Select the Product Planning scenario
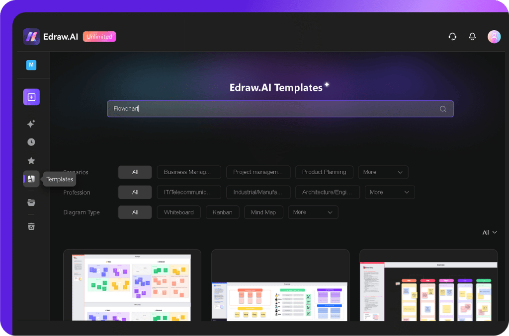 pos(324,172)
